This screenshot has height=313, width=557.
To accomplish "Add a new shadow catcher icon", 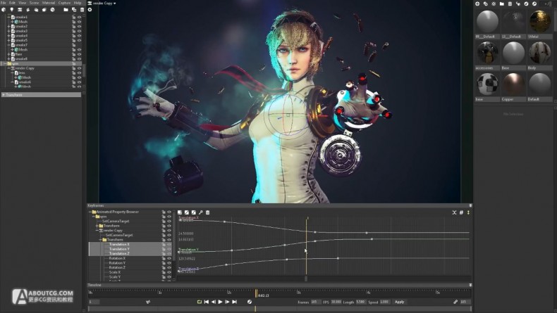I will (x=44, y=10).
